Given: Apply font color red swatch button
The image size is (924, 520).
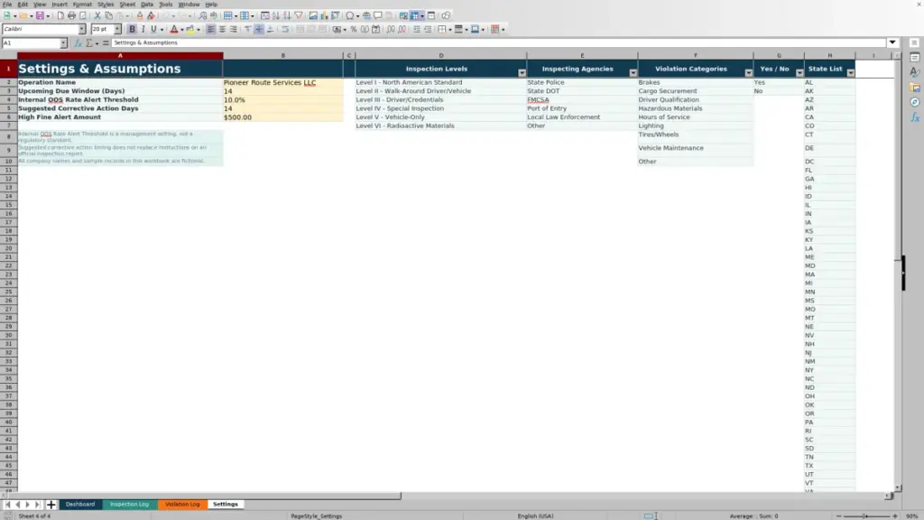Looking at the screenshot, I should tap(174, 30).
